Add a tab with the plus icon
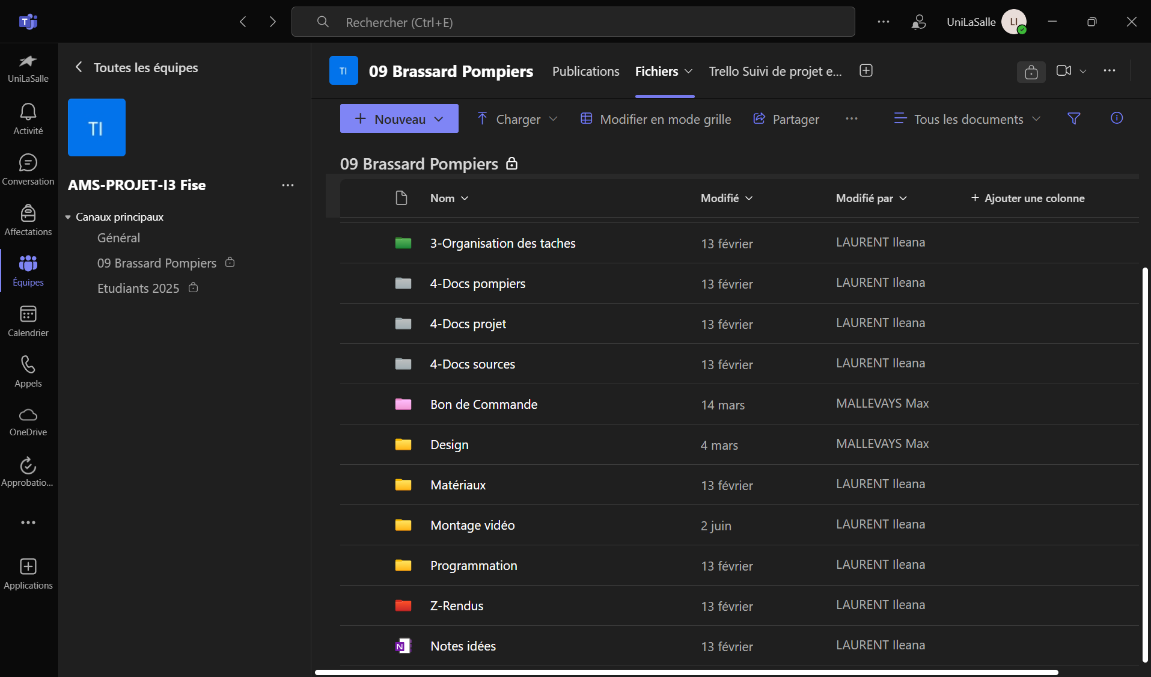The height and width of the screenshot is (677, 1151). coord(866,71)
